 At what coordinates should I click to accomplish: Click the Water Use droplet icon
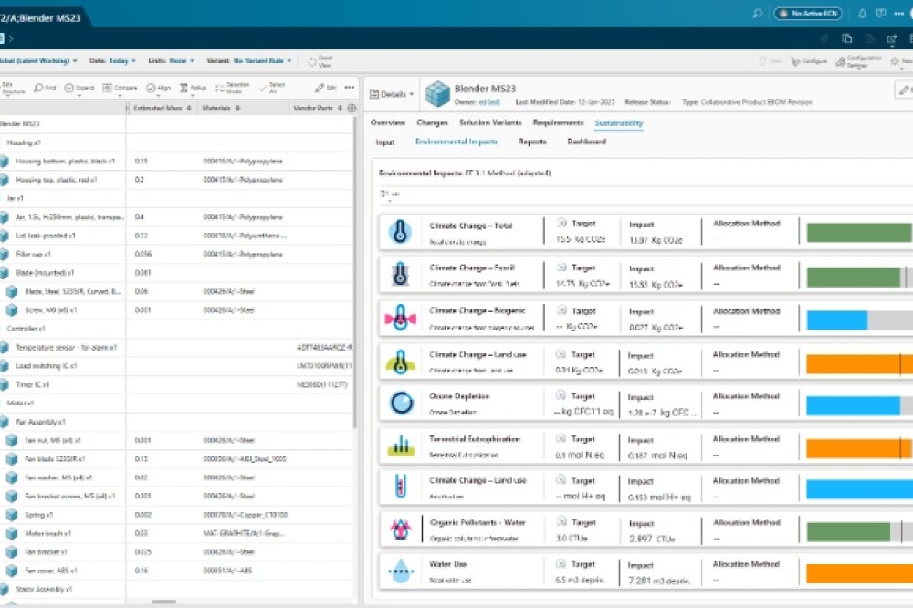(400, 571)
